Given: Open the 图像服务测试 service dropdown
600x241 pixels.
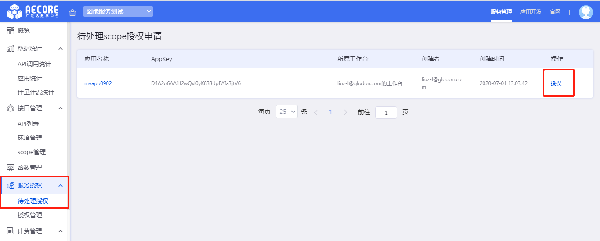Looking at the screenshot, I should [x=118, y=11].
